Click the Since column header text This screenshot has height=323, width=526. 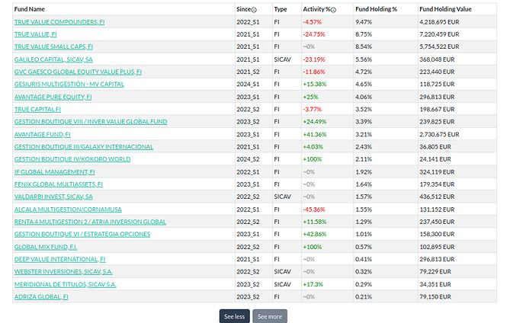click(x=243, y=9)
